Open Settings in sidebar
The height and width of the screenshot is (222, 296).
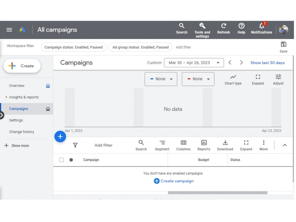[x=16, y=120]
